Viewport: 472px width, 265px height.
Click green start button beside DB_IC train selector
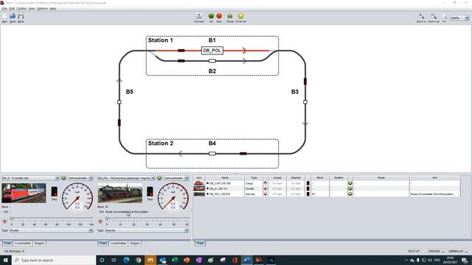point(63,178)
